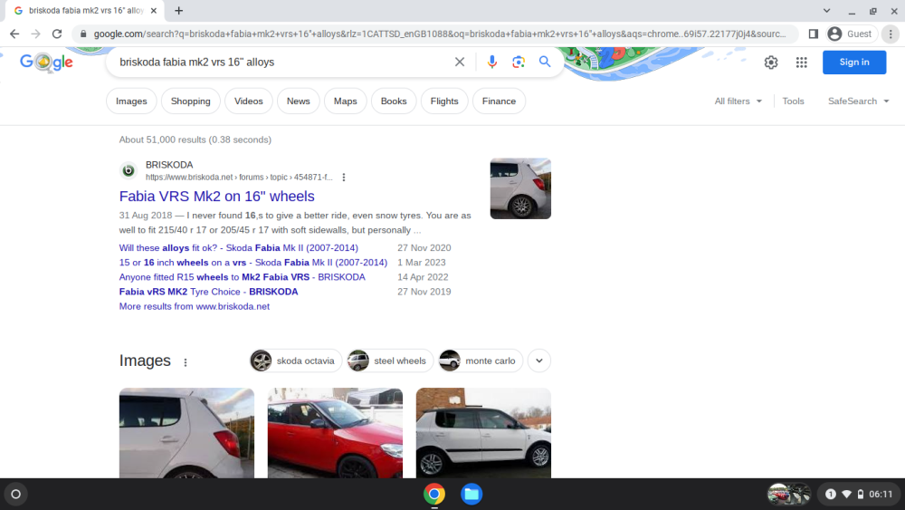The width and height of the screenshot is (905, 510).
Task: Open 'Fabia vRS MK2 Tyre Choice' link
Action: tap(208, 292)
